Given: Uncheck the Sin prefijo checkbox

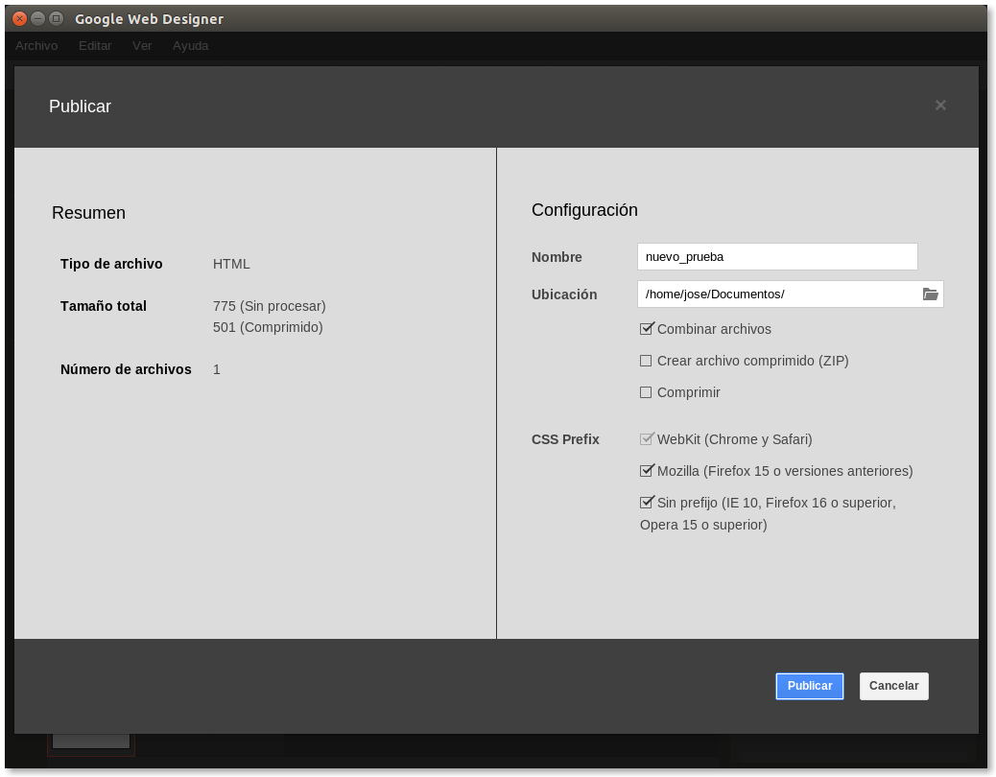Looking at the screenshot, I should pyautogui.click(x=646, y=503).
